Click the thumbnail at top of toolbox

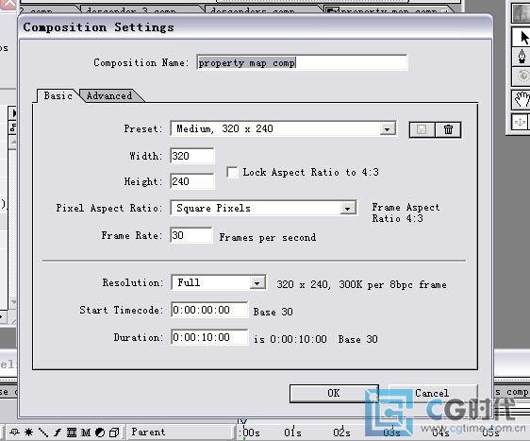pos(522,13)
